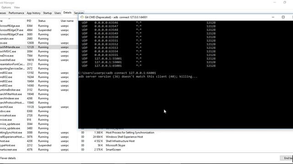293x164 pixels.
Task: Select the process row with PID 2672
Action: [x=38, y=69]
